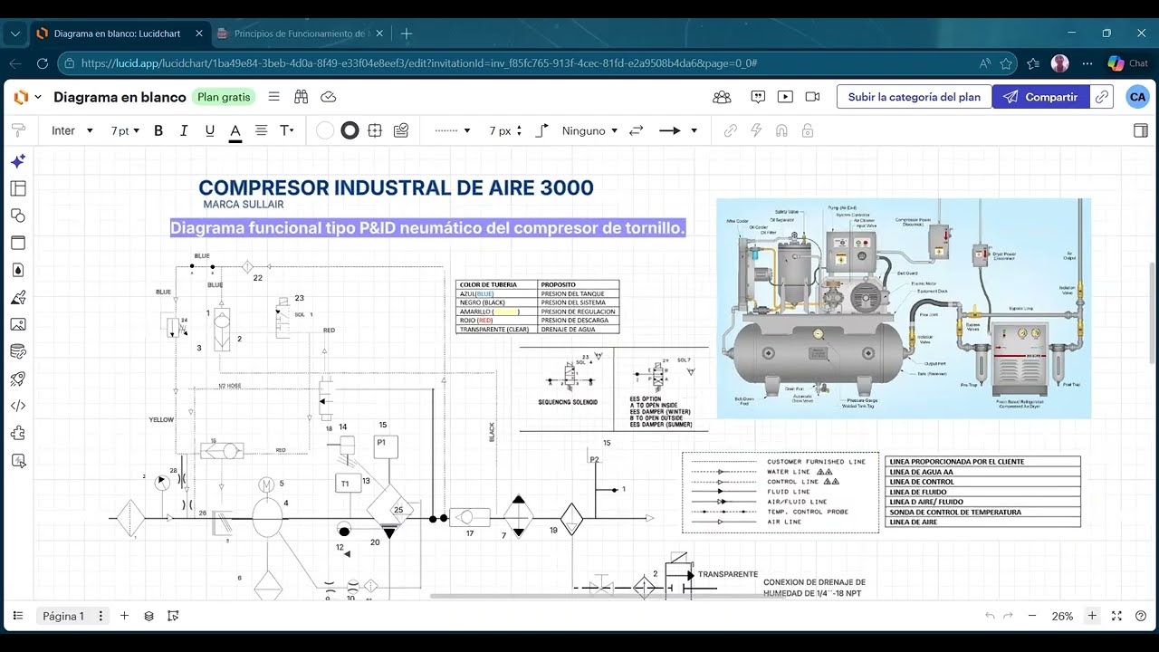
Task: Open the find binoculars tool
Action: pyautogui.click(x=302, y=97)
